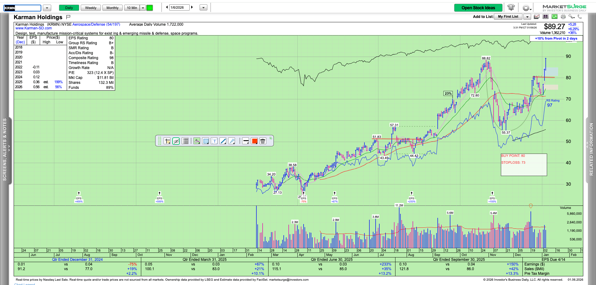The image size is (596, 285).
Task: Choose the line drawing tool
Action: tap(223, 141)
